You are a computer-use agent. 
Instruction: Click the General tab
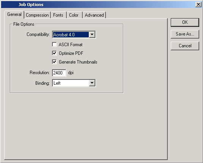point(14,14)
